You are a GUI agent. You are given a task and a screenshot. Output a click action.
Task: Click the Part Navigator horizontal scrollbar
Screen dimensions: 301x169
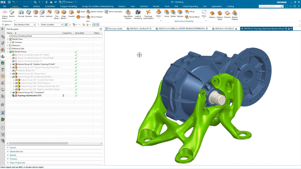click(x=38, y=143)
